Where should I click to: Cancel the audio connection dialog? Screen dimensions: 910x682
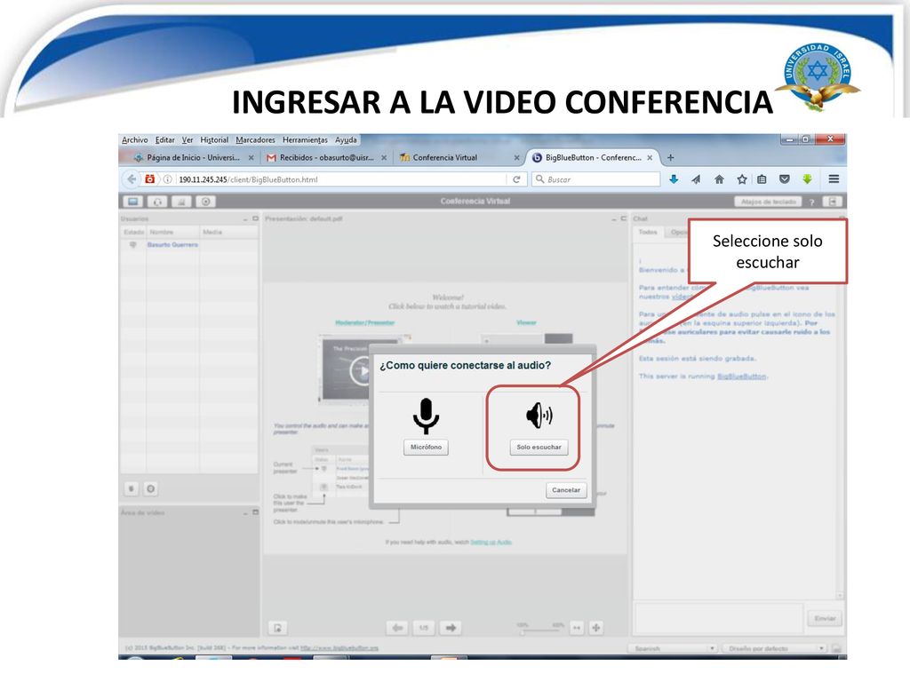tap(566, 490)
